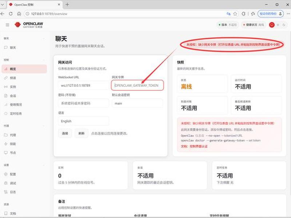Open the 语言 dropdown showing English
This screenshot has height=218, width=291.
point(84,121)
